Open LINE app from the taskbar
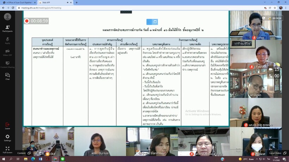This screenshot has height=162, width=289. pos(62,159)
